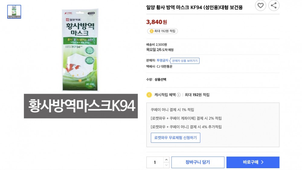The width and height of the screenshot is (302, 170).
Task: Click the 황사방역마스크K94 gray banner
Action: [81, 106]
